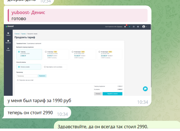Click the Перейти к оплате button
This screenshot has height=131, width=180.
pyautogui.click(x=112, y=94)
